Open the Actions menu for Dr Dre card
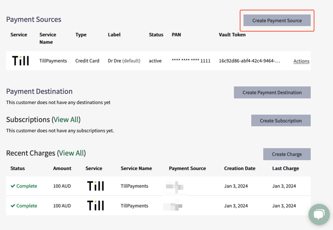The height and width of the screenshot is (230, 333). tap(302, 61)
